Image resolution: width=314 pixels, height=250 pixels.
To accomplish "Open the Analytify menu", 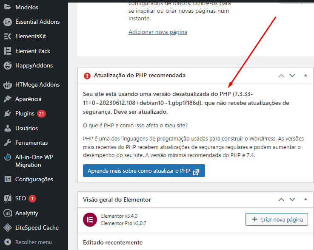I will [x=27, y=213].
